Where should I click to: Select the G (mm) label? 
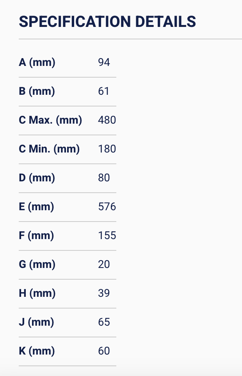tap(37, 264)
